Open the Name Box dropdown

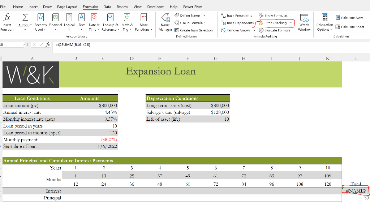click(23, 44)
